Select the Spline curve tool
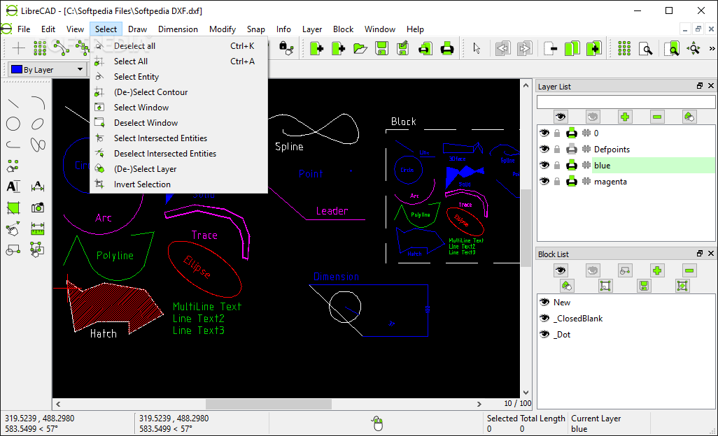The width and height of the screenshot is (718, 436). pyautogui.click(x=38, y=145)
